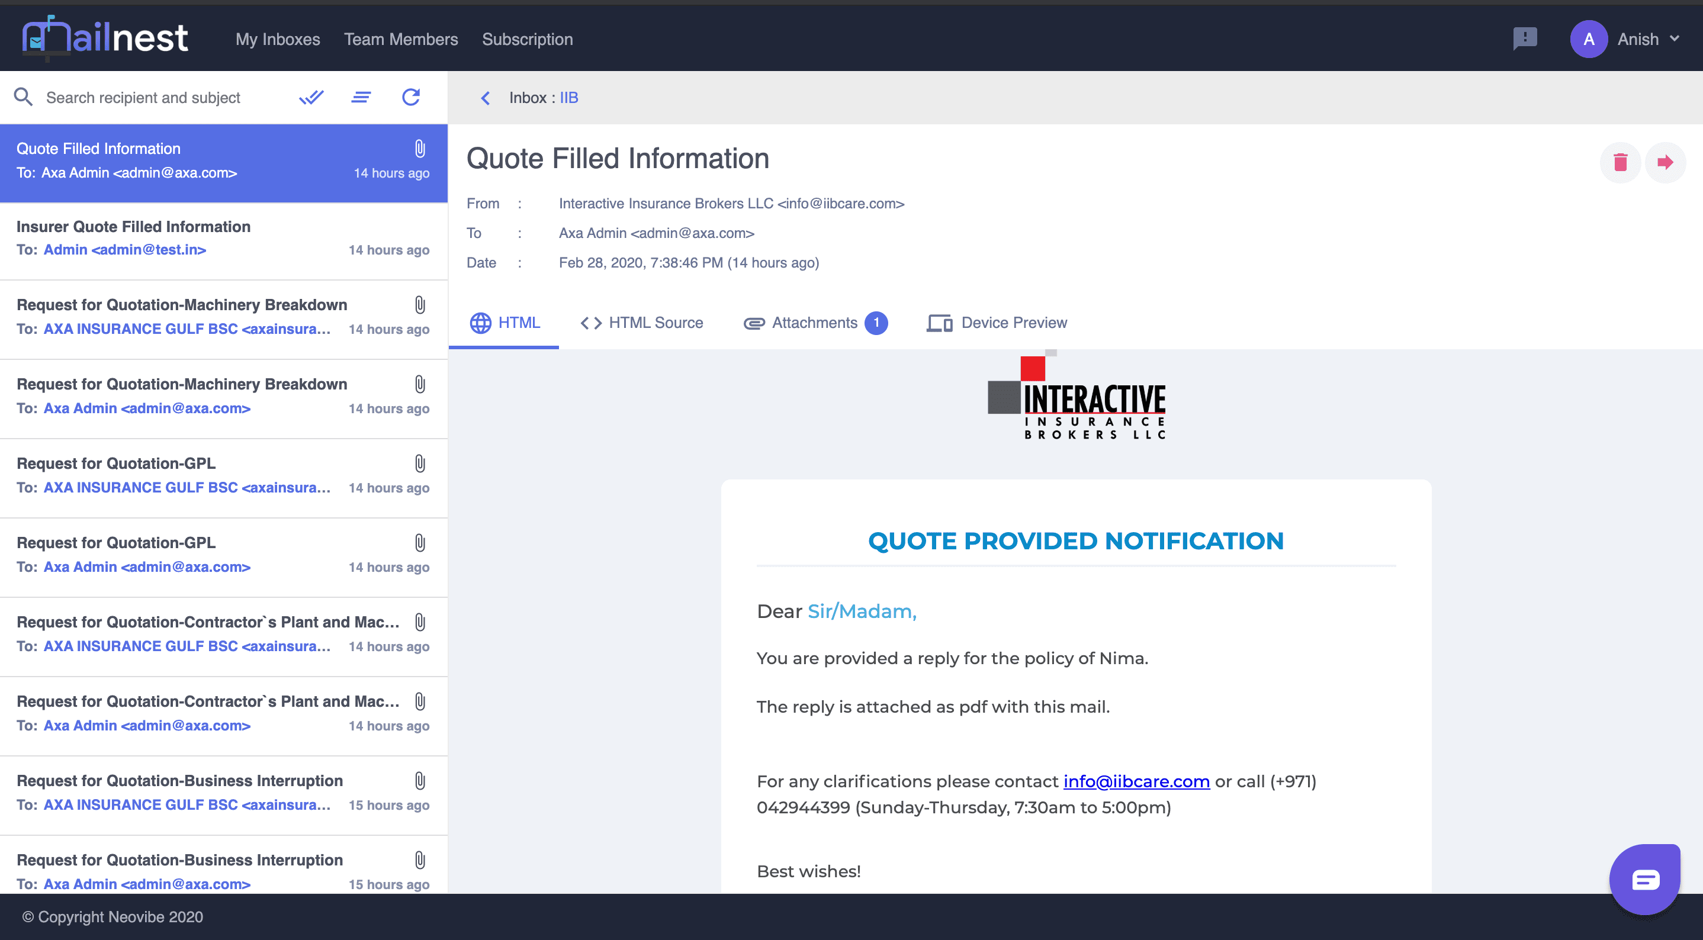Refresh the inbox message list
This screenshot has height=940, width=1703.
point(411,97)
